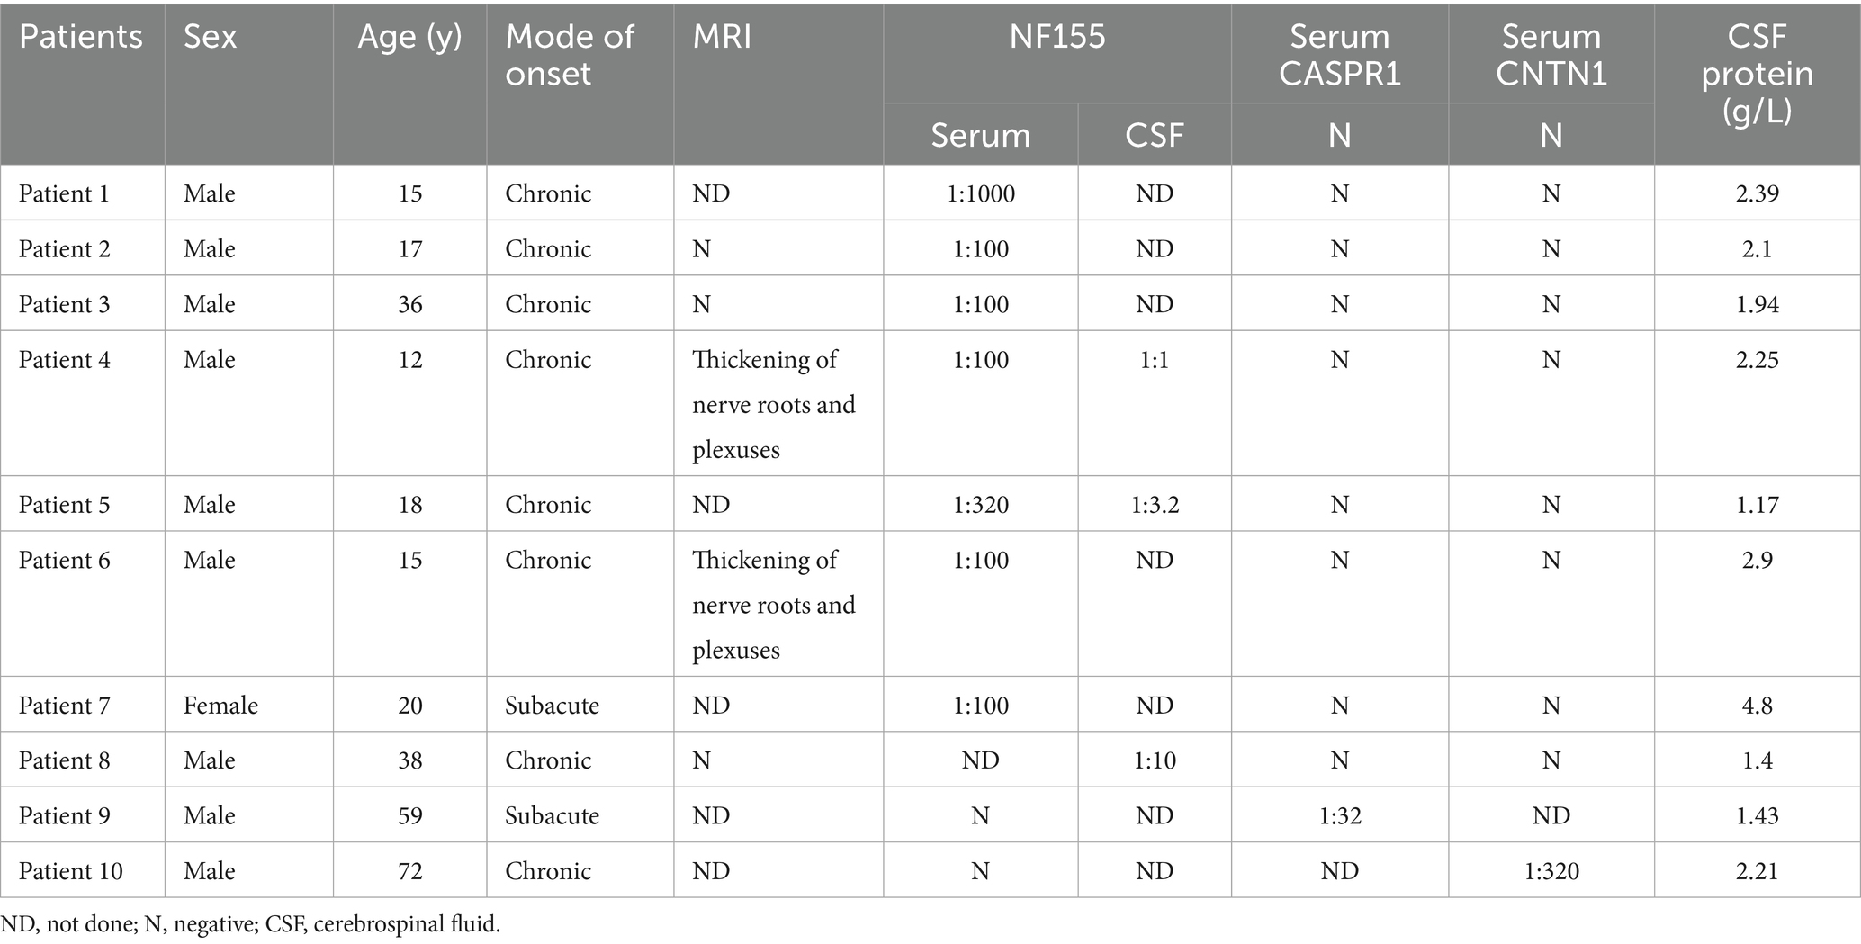Image resolution: width=1861 pixels, height=944 pixels.
Task: Select the CSF protein value 4.8
Action: [1757, 705]
